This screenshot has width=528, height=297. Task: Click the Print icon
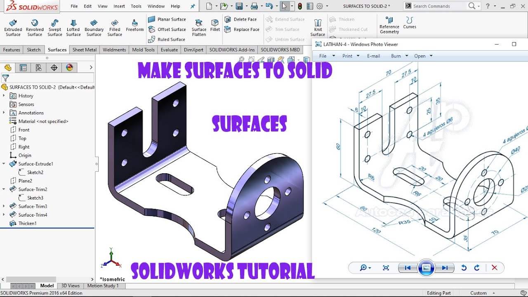point(254,6)
